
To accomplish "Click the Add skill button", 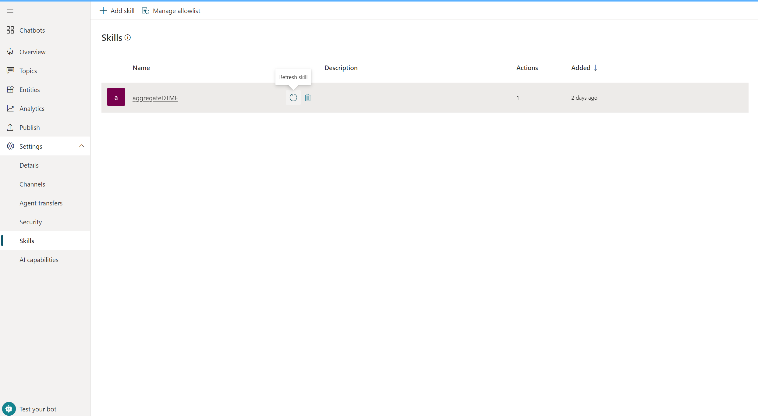I will click(x=117, y=11).
